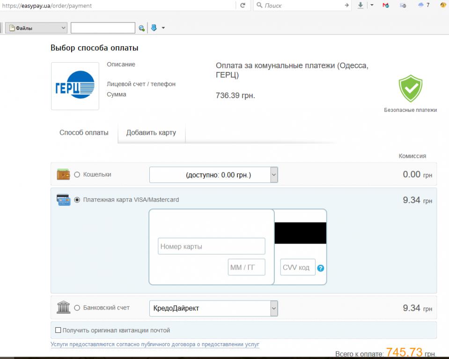Screen dimensions: 449x359
Task: Click the Номер карты input field
Action: click(211, 246)
